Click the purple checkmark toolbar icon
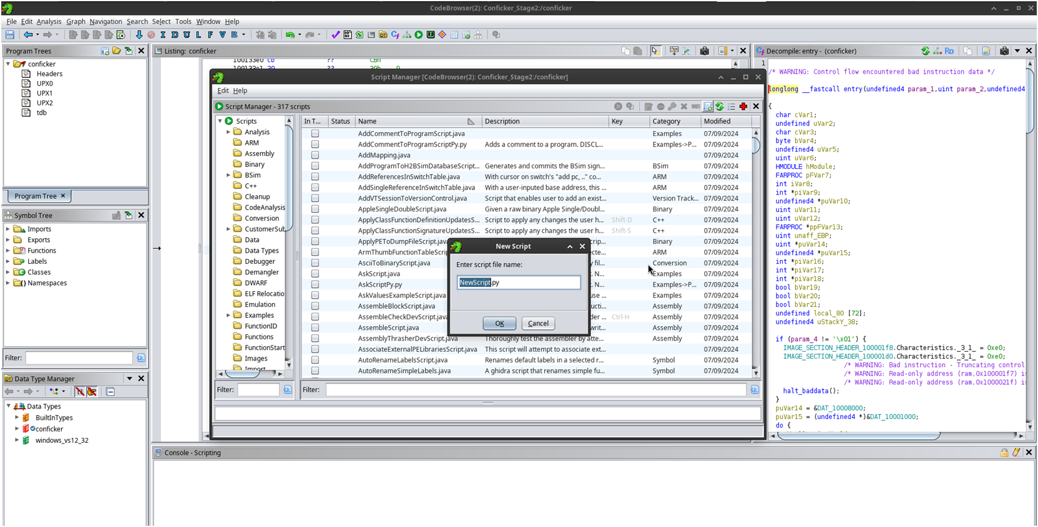1038x527 pixels. pos(336,35)
